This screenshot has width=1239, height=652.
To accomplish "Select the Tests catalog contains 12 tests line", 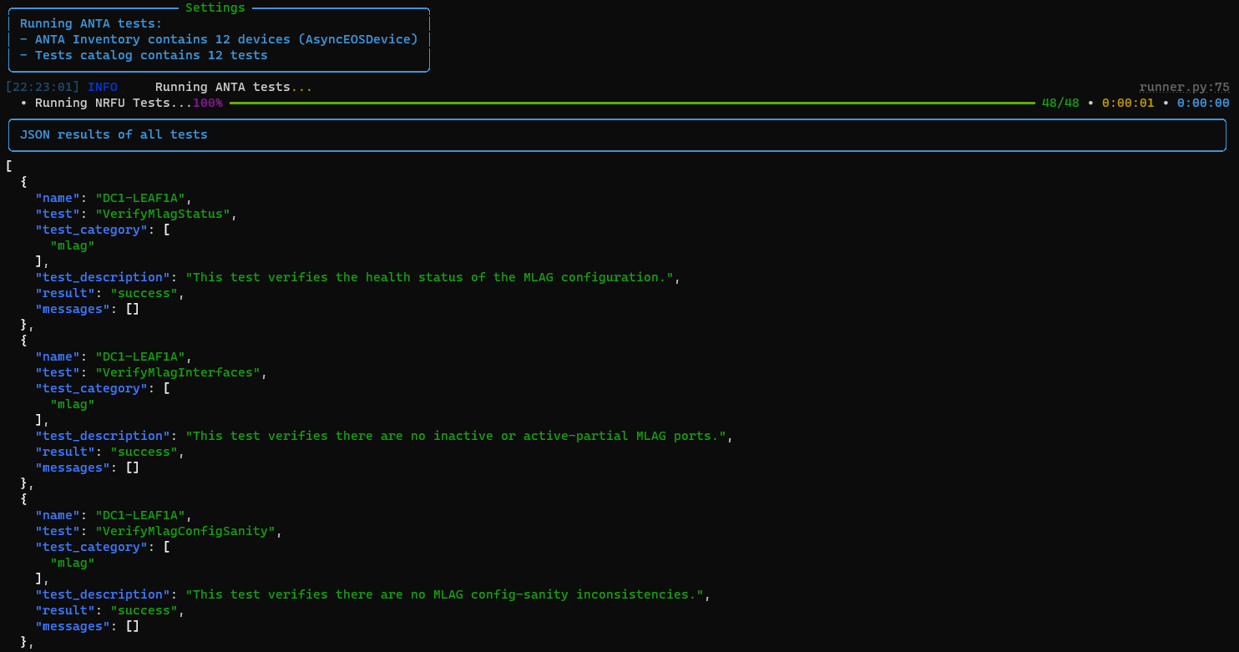I will click(144, 55).
